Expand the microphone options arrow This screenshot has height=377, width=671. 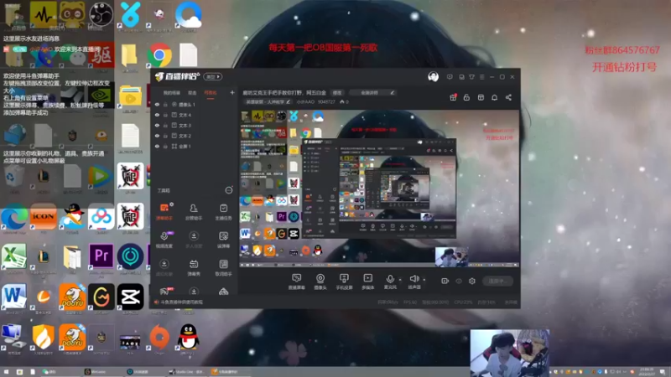[400, 280]
